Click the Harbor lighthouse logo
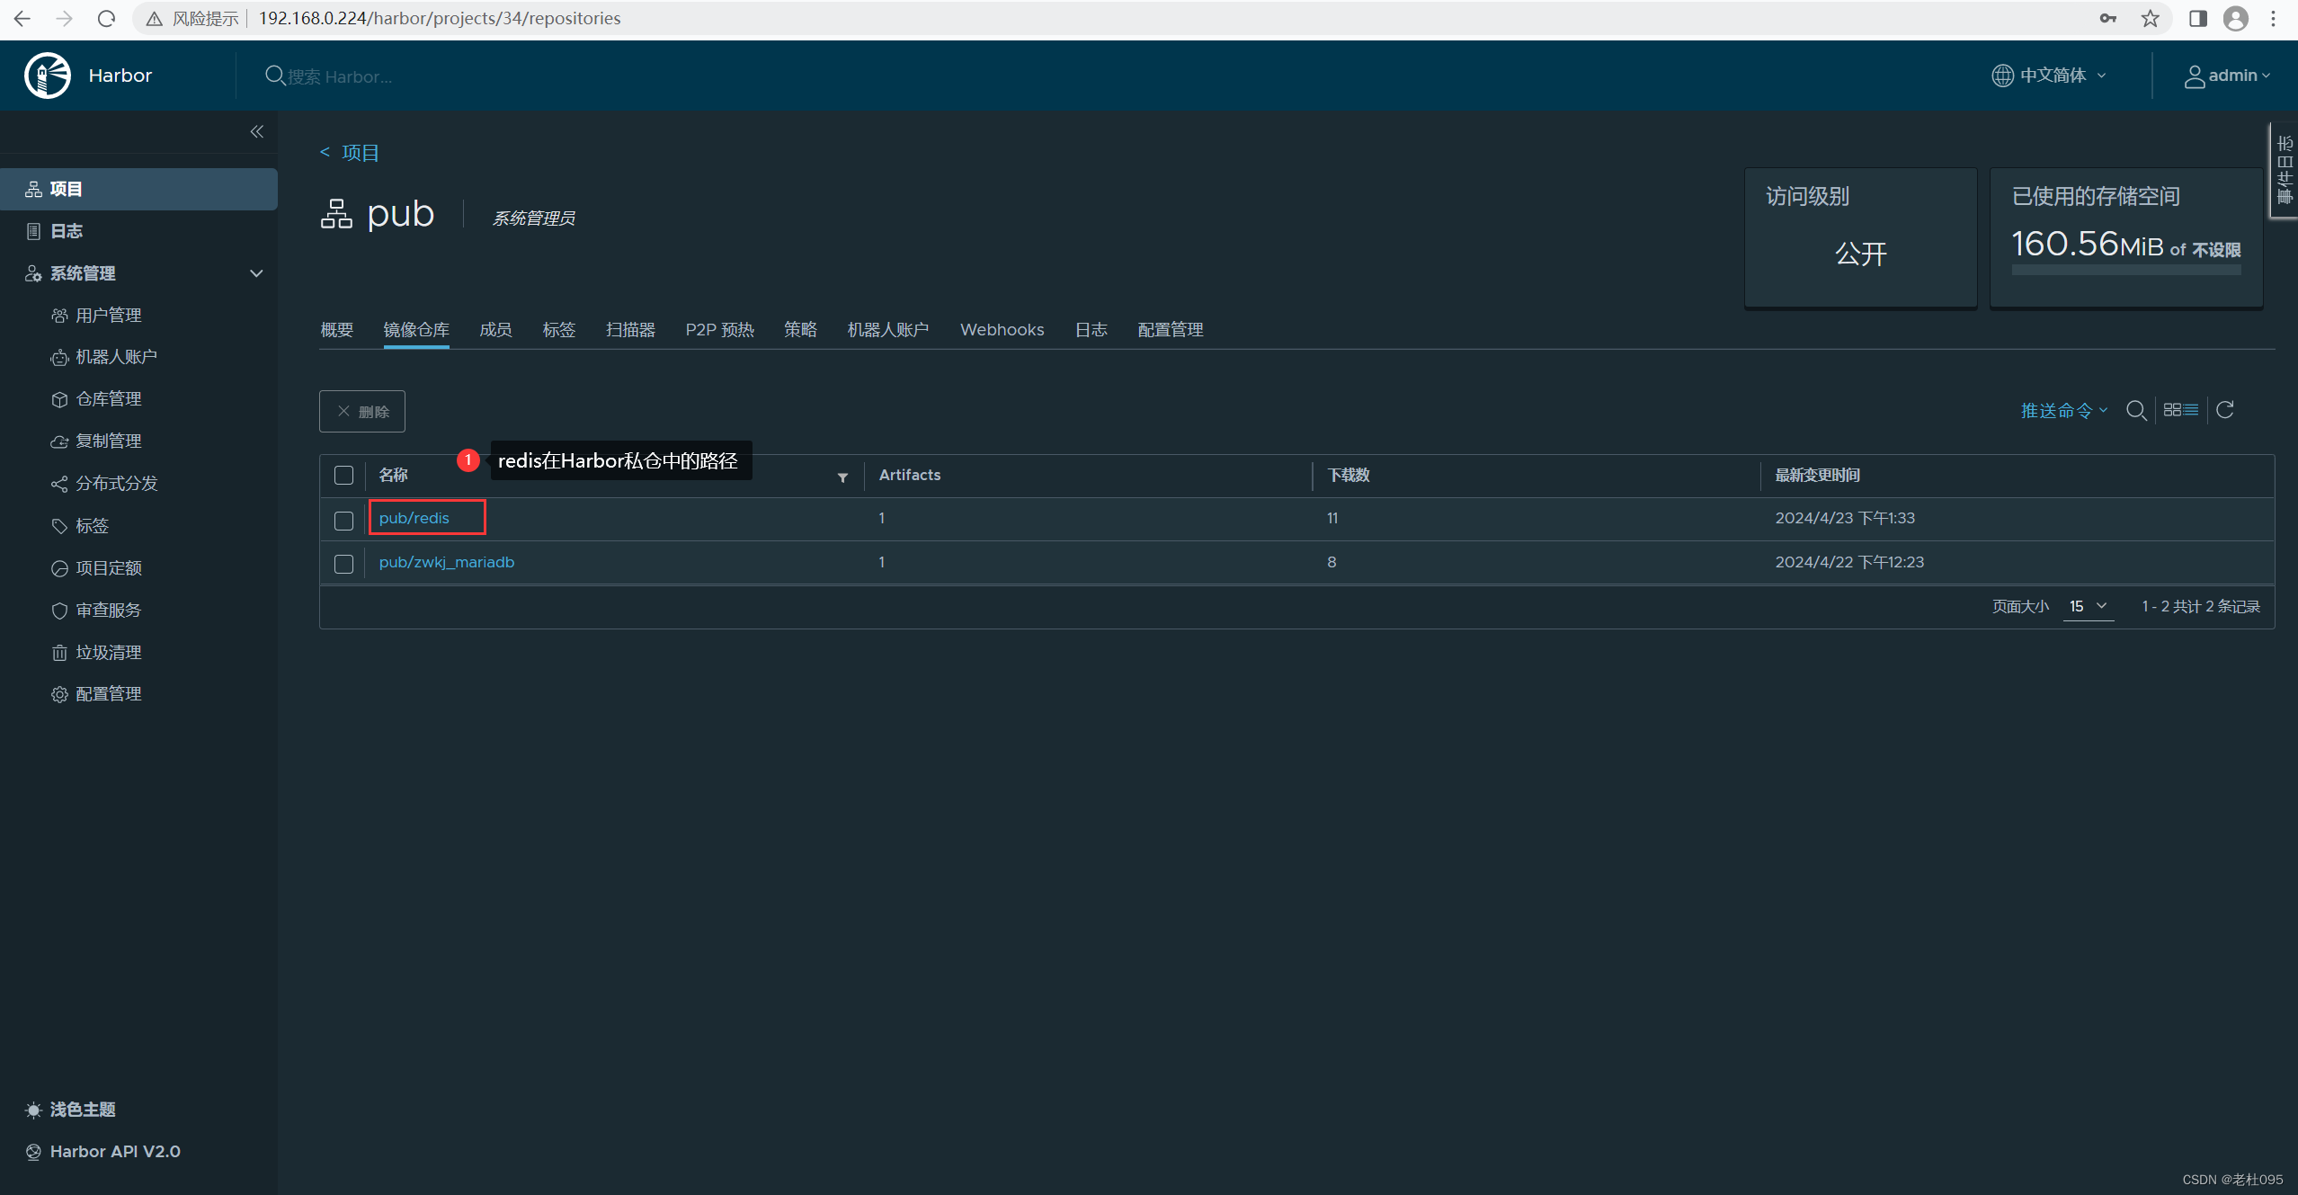 point(48,76)
